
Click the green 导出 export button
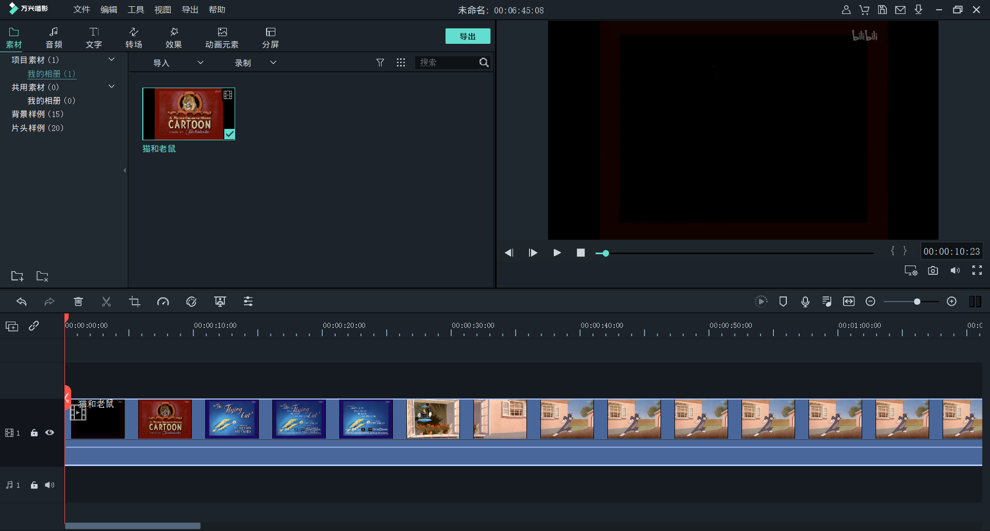click(x=467, y=36)
